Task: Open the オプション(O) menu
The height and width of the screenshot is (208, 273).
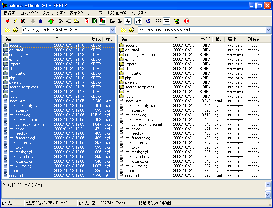Action: point(116,13)
